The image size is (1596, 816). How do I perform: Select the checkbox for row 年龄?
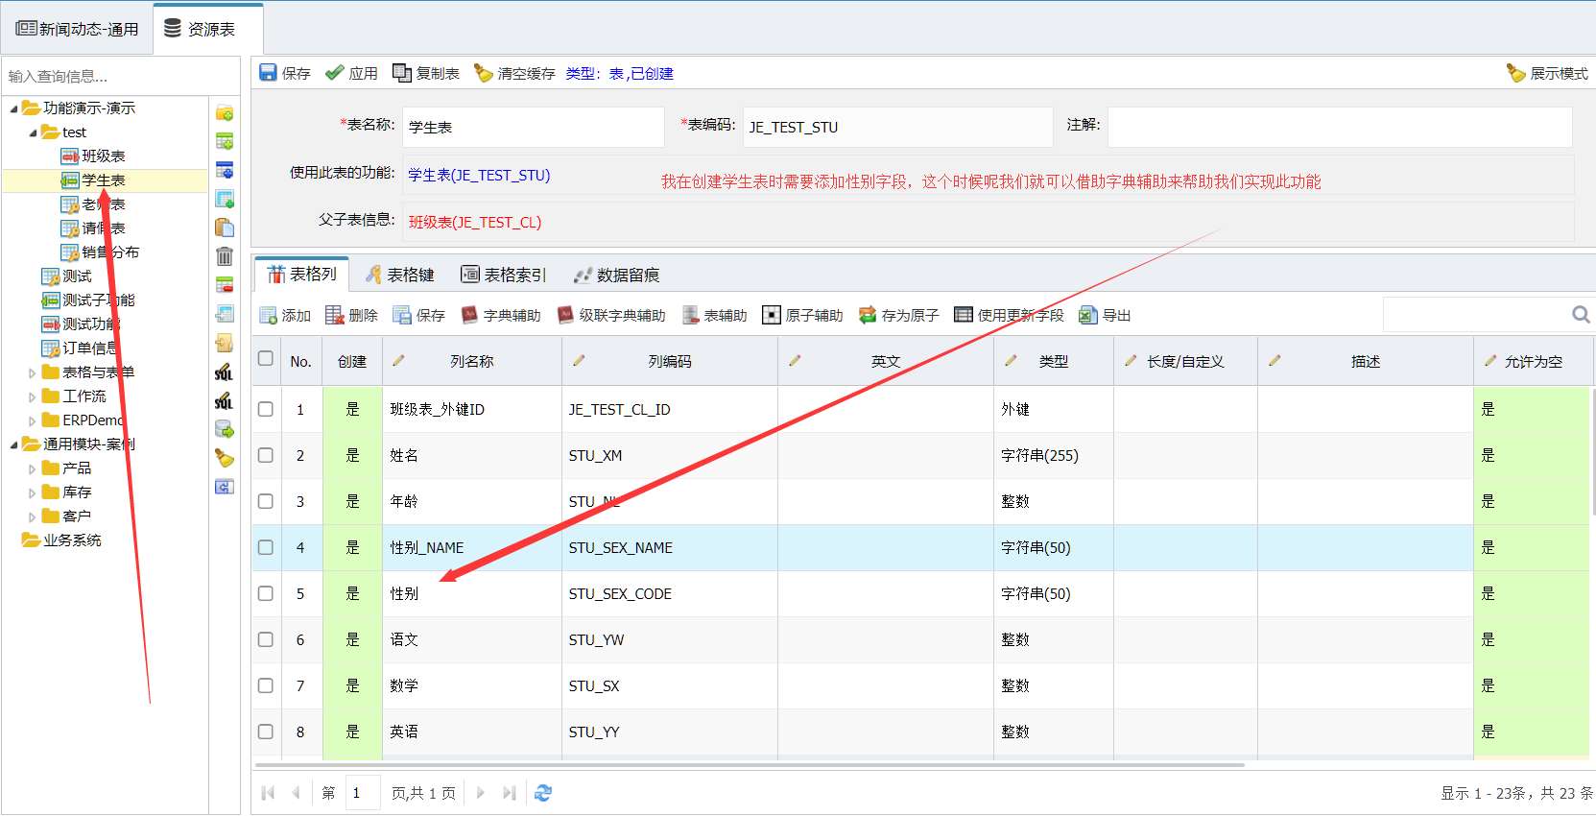tap(266, 501)
